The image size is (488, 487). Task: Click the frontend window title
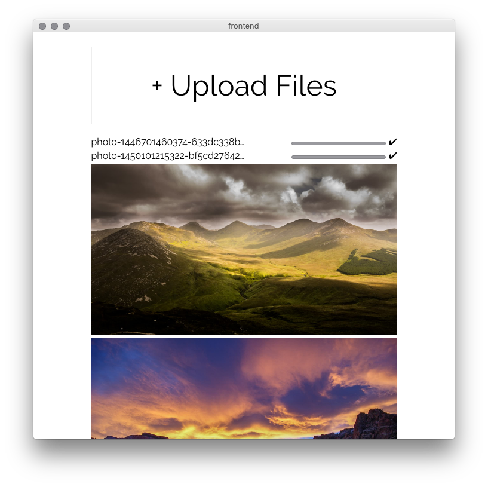pos(243,26)
